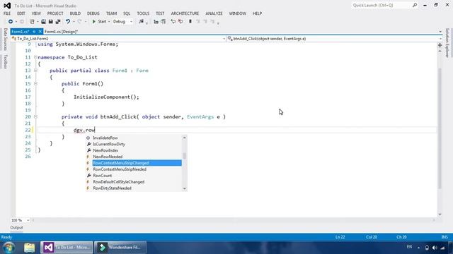The height and width of the screenshot is (254, 453).
Task: Open the Toolbox side tab
Action: coord(5,61)
